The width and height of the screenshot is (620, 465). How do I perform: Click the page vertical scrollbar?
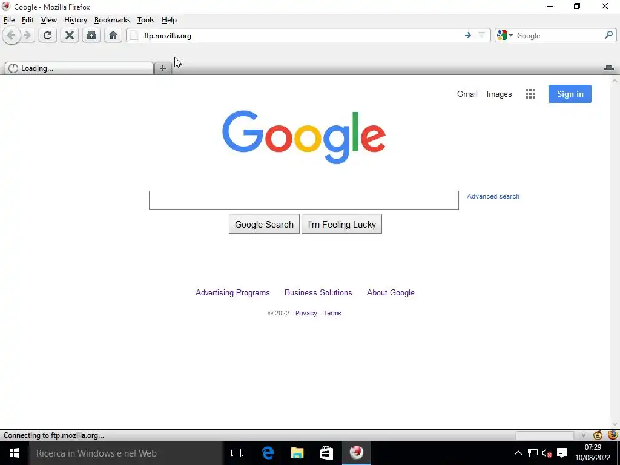pyautogui.click(x=615, y=252)
